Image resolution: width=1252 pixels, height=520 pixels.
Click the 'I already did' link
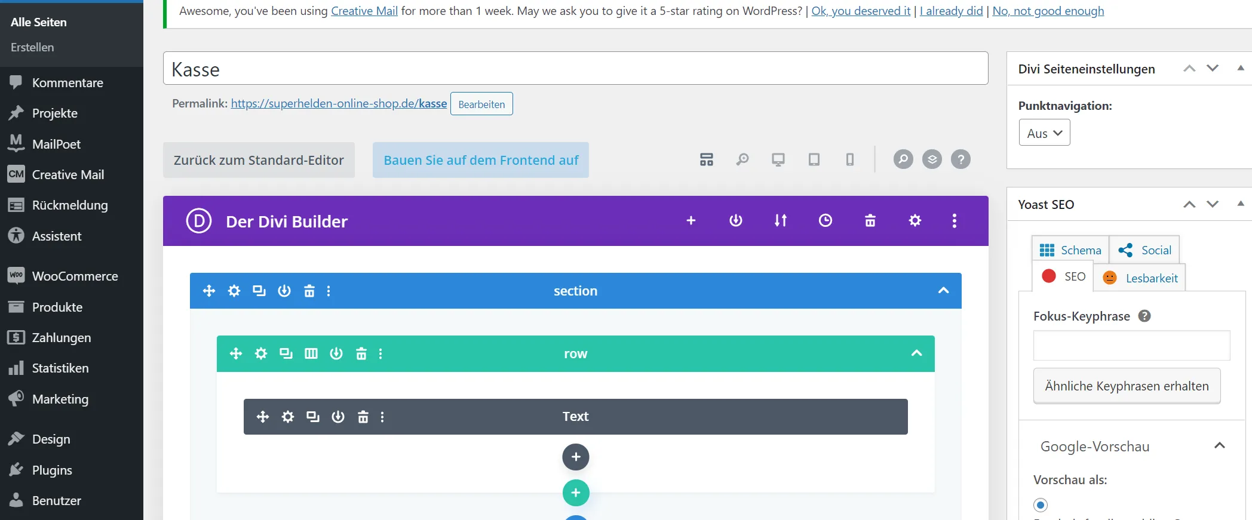pos(951,11)
